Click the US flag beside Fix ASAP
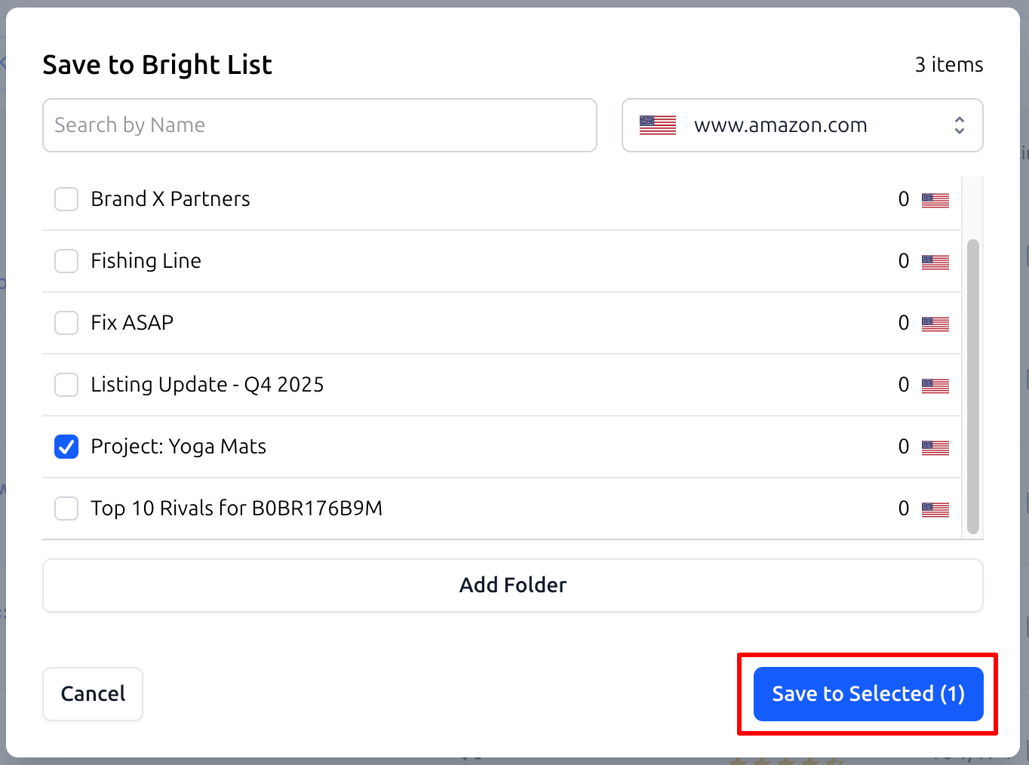 pyautogui.click(x=935, y=323)
